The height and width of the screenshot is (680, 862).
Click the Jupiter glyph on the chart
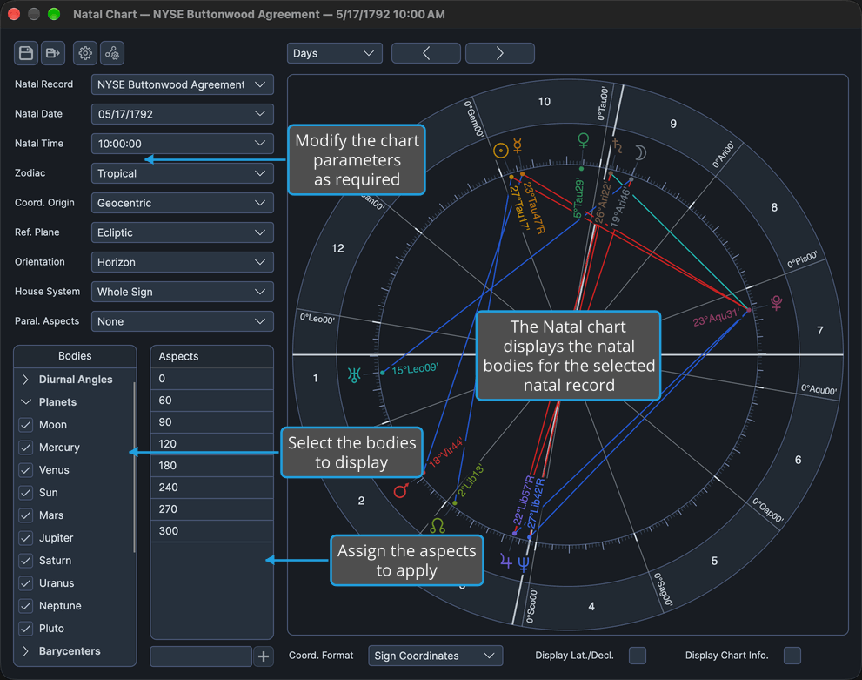[506, 562]
